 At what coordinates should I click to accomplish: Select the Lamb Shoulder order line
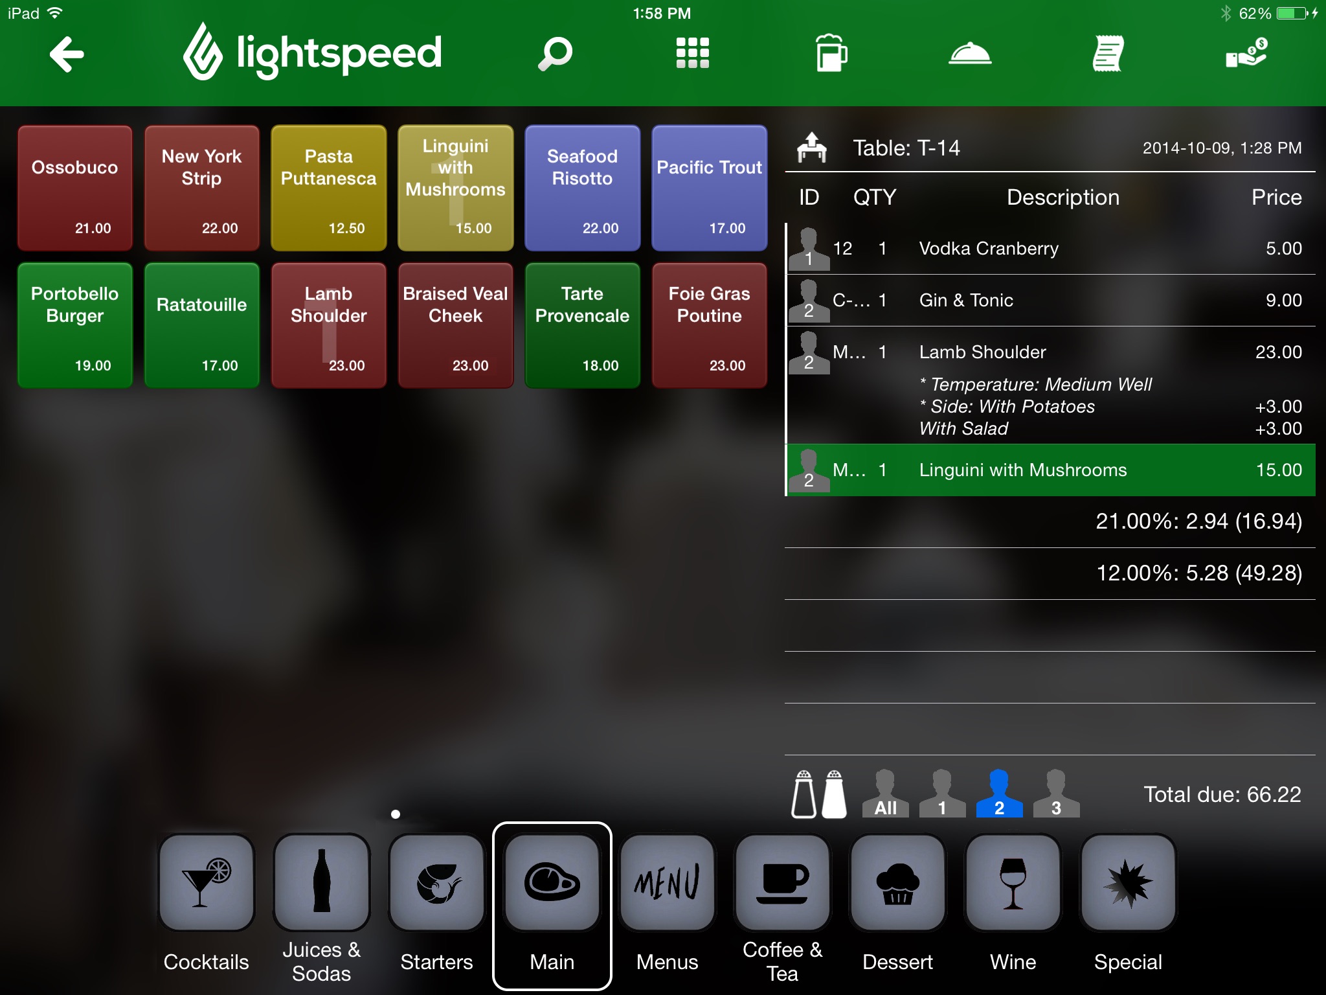pos(1050,352)
